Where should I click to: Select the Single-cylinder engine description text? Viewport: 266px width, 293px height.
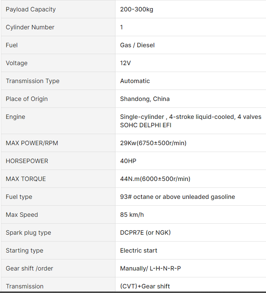[x=191, y=121]
